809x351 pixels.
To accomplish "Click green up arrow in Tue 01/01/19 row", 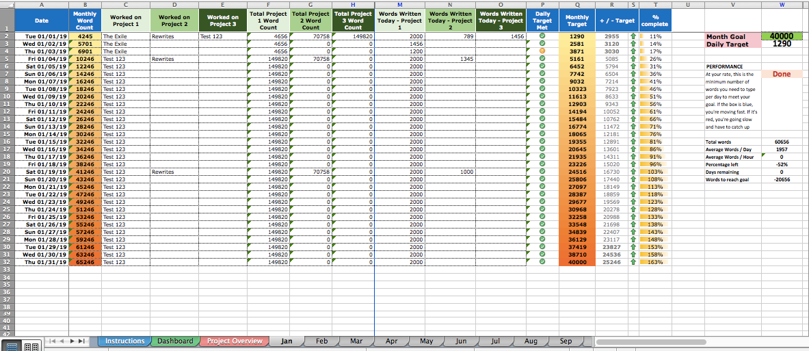I will click(633, 37).
